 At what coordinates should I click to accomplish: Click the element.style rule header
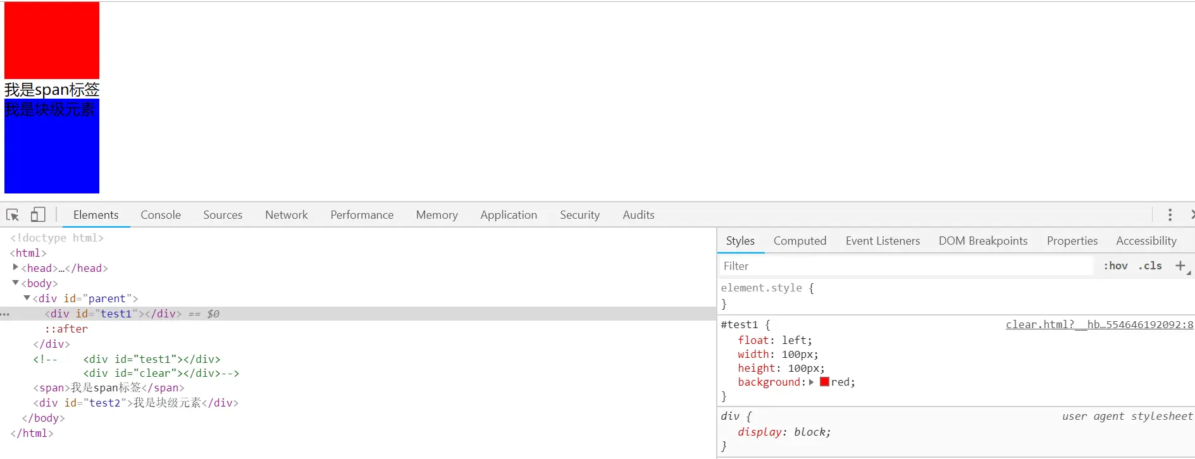click(x=767, y=288)
